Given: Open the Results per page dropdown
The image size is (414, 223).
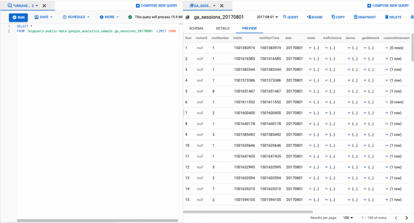Looking at the screenshot, I should coord(348,218).
